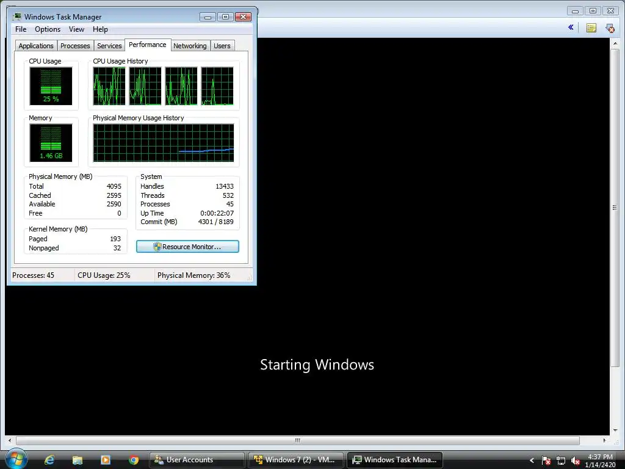
Task: Click the Nonpaged kernel memory value 32
Action: coord(117,248)
